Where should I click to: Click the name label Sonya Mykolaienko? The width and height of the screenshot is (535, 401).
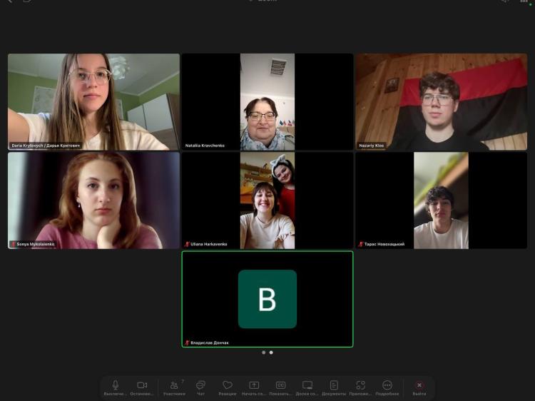36,244
